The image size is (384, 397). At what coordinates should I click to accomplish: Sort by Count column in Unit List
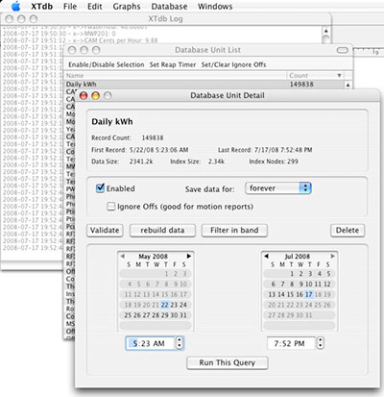(316, 76)
